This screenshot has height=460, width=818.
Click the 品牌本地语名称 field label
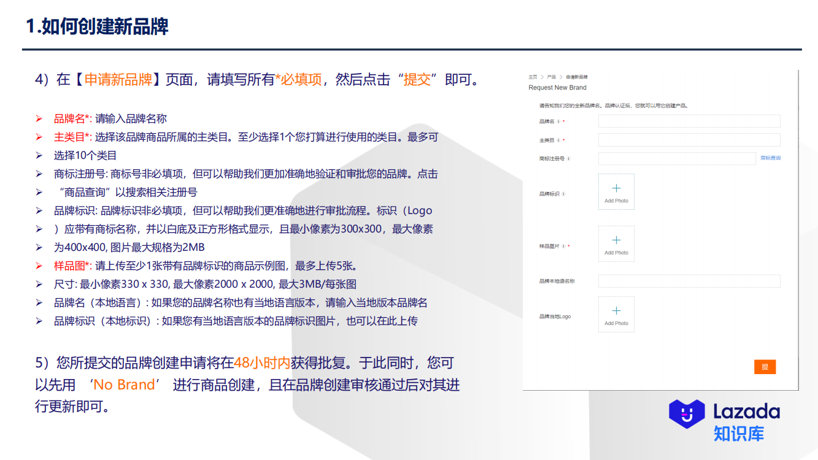(x=557, y=281)
